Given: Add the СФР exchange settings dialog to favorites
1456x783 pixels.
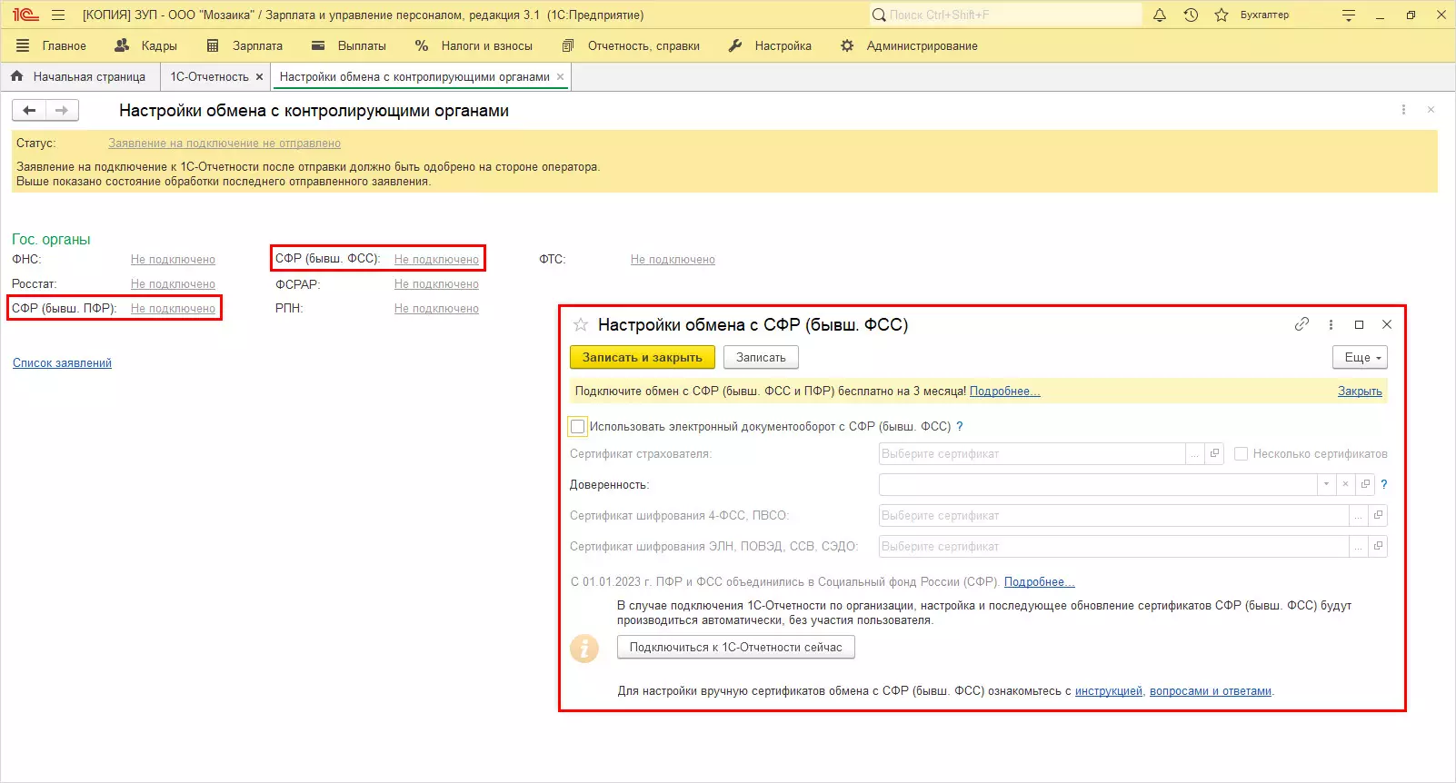Looking at the screenshot, I should [581, 324].
